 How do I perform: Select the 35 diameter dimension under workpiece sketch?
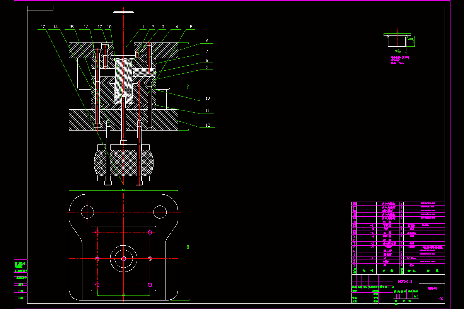click(x=397, y=51)
